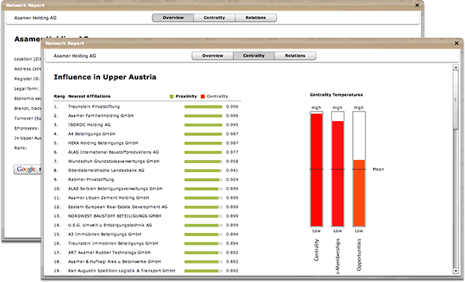Click the Mean label beside the chart

coord(378,169)
